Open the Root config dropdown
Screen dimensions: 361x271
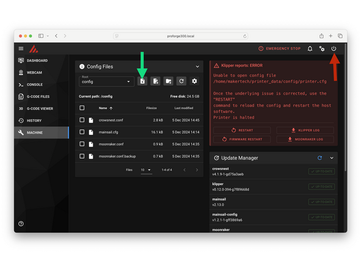[x=106, y=81]
